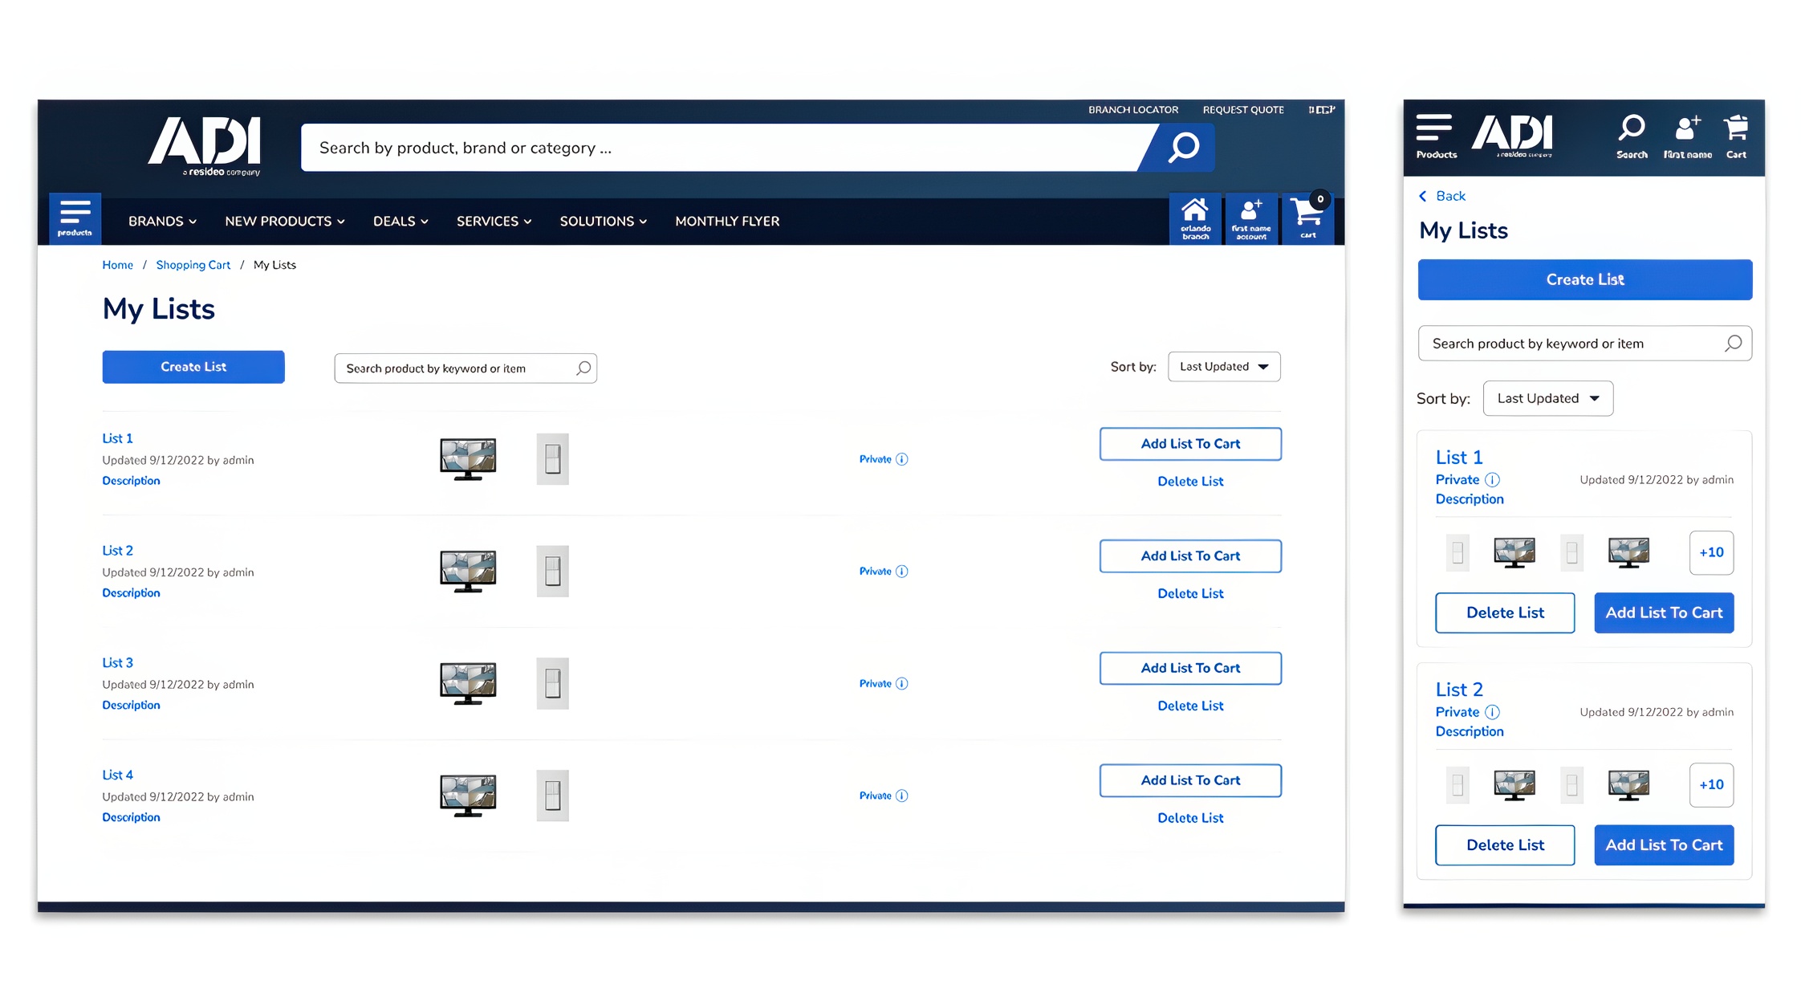Expand the BRANDS dropdown menu
This screenshot has height=989, width=1801.
[x=162, y=222]
